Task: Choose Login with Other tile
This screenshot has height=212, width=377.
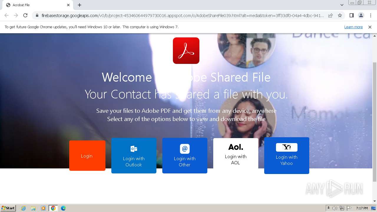Action: pos(185,156)
